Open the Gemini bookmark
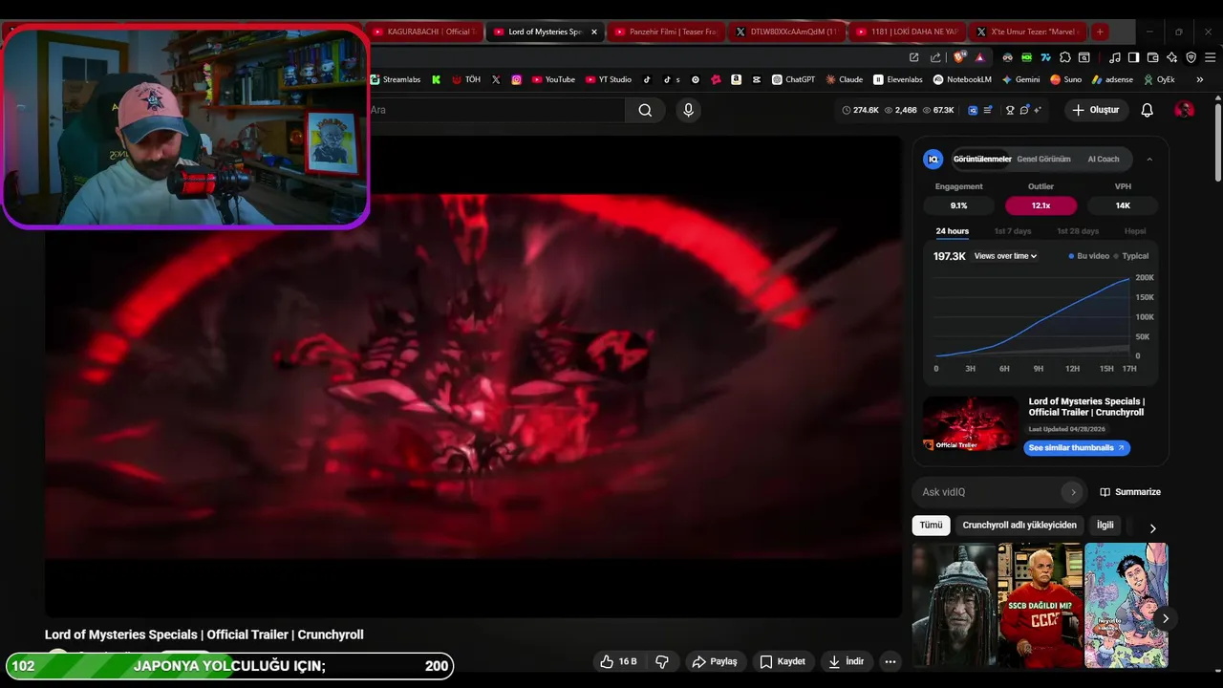Screen dimensions: 1223x688 tap(1020, 79)
